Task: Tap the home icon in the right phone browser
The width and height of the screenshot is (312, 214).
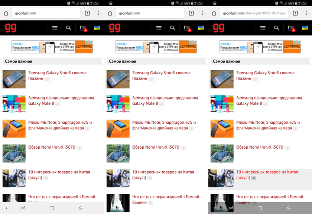Action: coord(214,13)
